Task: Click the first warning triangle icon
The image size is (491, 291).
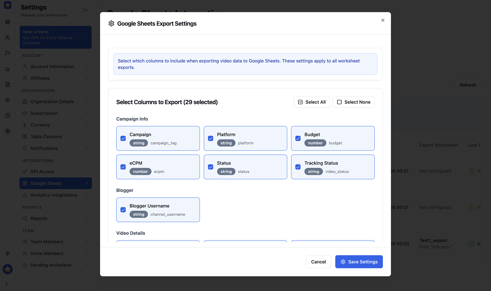Action: [472, 171]
